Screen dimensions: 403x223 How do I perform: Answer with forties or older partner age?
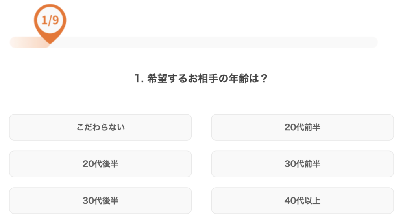click(302, 201)
